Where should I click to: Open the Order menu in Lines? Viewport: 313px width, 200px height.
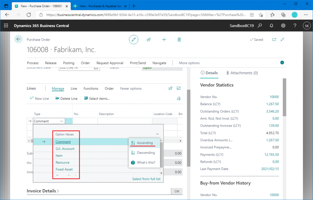tap(109, 88)
